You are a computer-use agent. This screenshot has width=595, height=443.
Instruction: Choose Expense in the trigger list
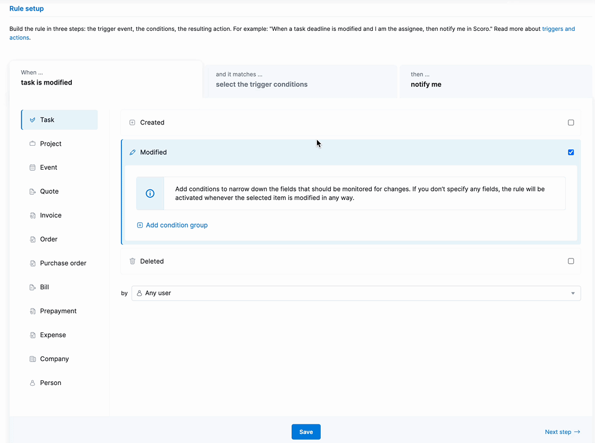click(x=59, y=335)
